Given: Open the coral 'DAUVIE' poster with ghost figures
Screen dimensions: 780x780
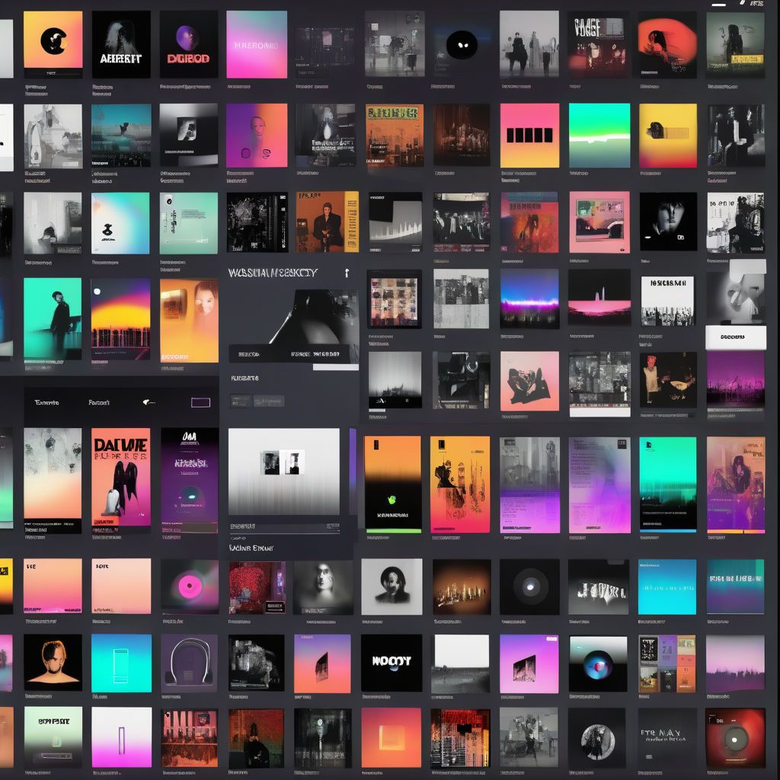Looking at the screenshot, I should click(121, 477).
